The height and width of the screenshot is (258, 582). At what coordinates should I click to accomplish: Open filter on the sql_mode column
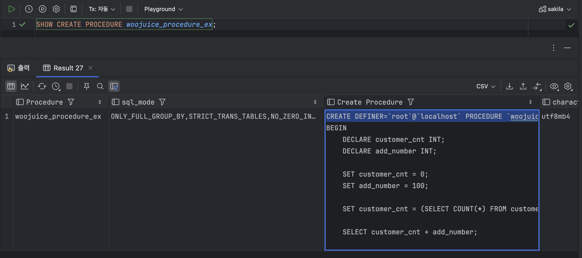coord(162,102)
